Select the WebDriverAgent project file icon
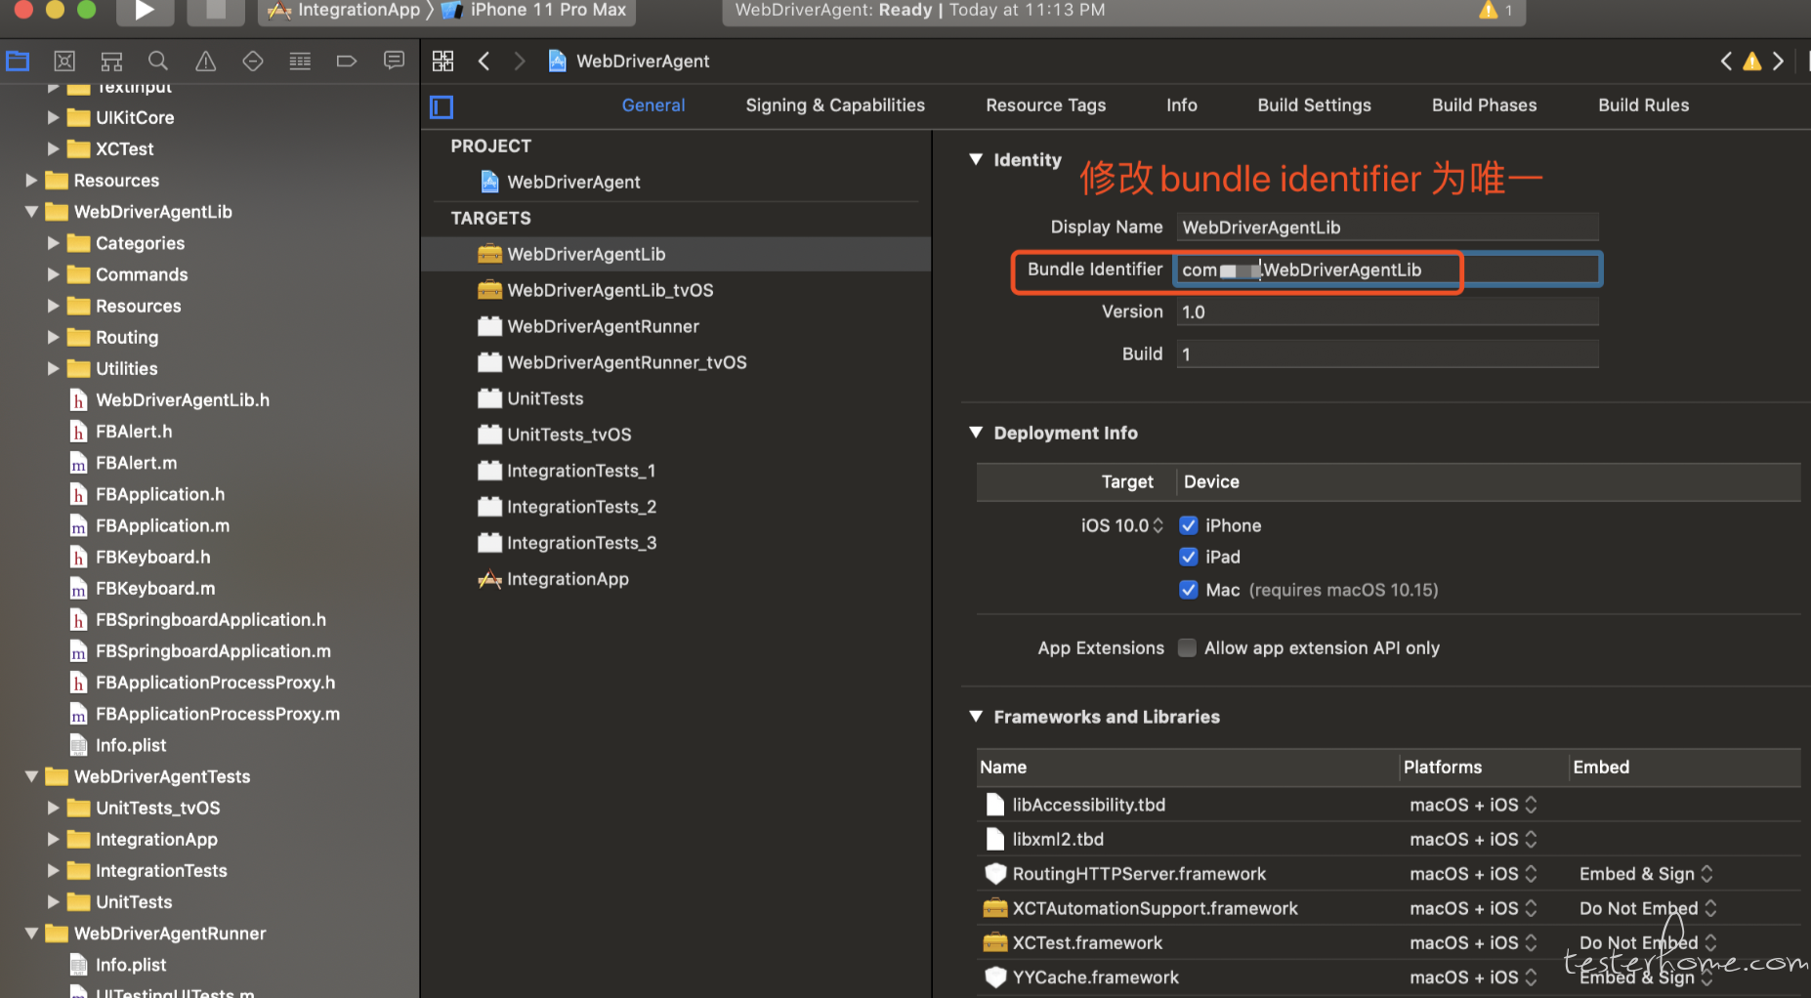The image size is (1811, 998). pos(490,182)
